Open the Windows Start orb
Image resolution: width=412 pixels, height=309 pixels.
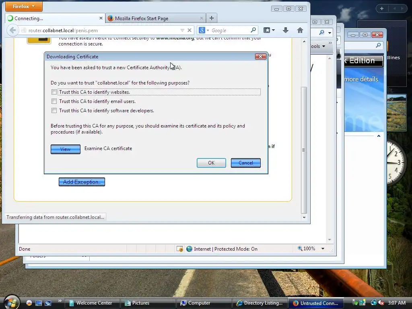[11, 302]
